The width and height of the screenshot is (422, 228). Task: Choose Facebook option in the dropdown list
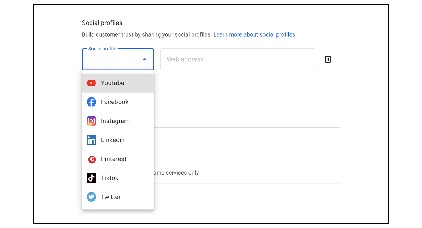115,102
